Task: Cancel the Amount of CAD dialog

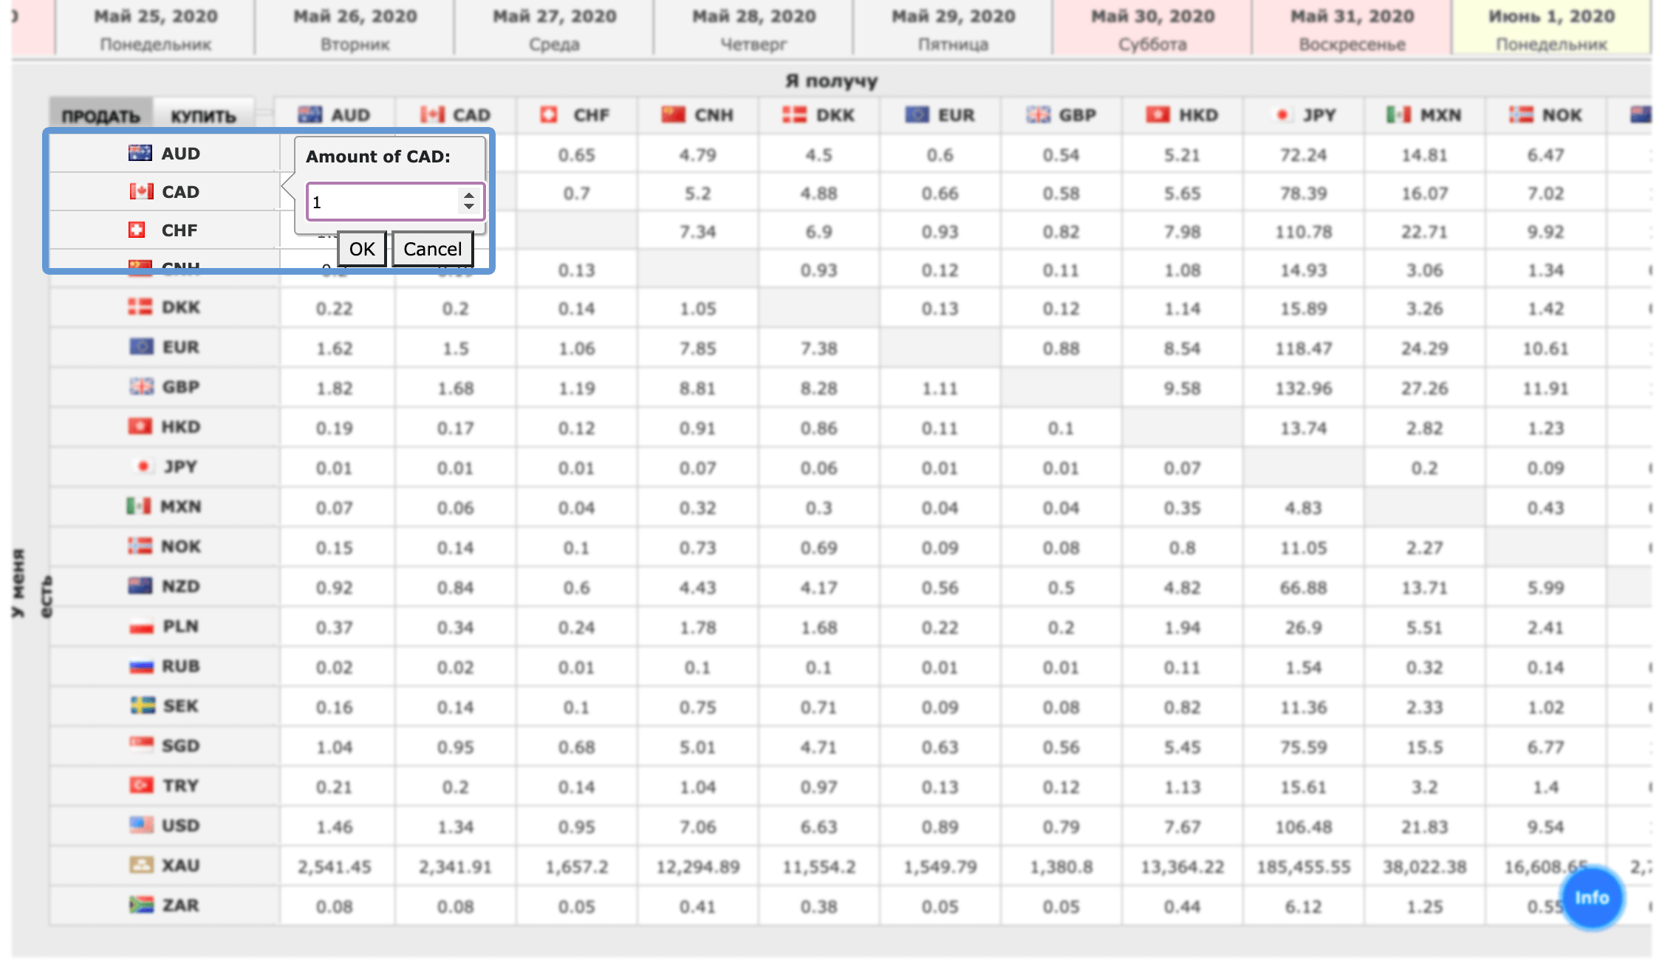Action: 432,249
